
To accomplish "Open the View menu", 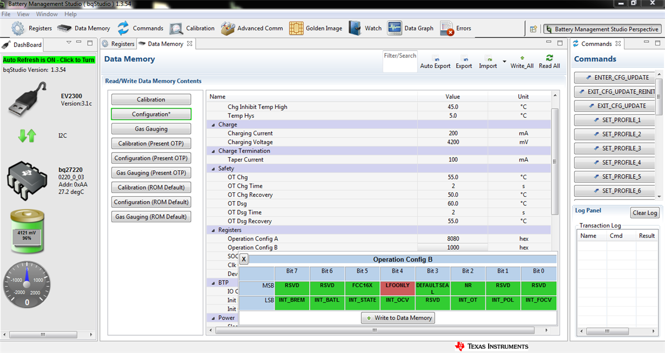I will [x=23, y=14].
